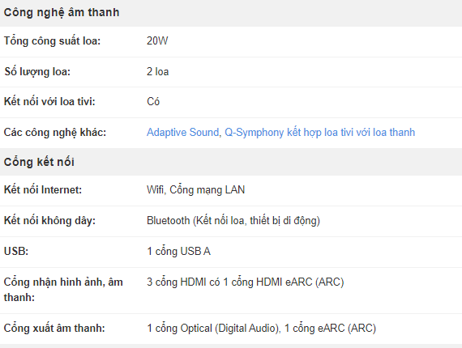
Task: Click the Số lượng loa label
Action: [x=37, y=71]
